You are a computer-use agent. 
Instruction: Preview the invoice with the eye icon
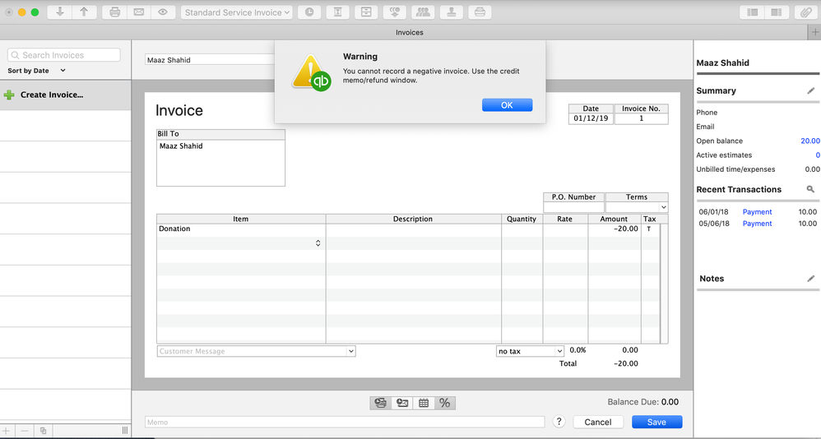tap(163, 12)
